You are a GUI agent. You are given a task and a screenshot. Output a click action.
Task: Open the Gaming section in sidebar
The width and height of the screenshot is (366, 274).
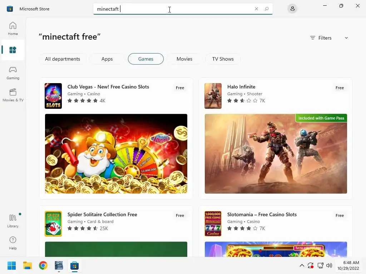pyautogui.click(x=13, y=73)
